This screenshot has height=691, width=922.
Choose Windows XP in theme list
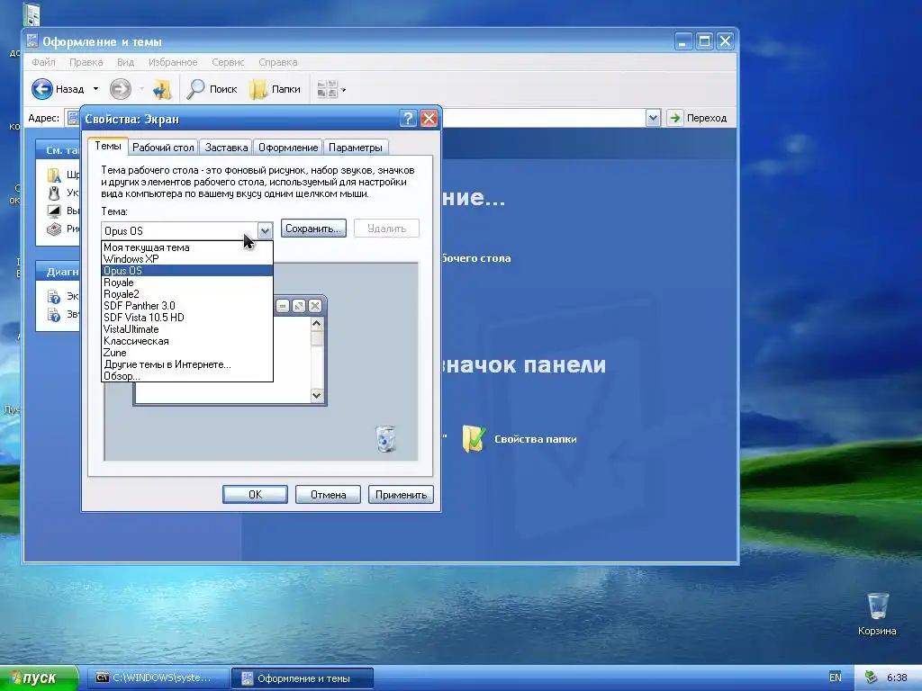click(187, 259)
